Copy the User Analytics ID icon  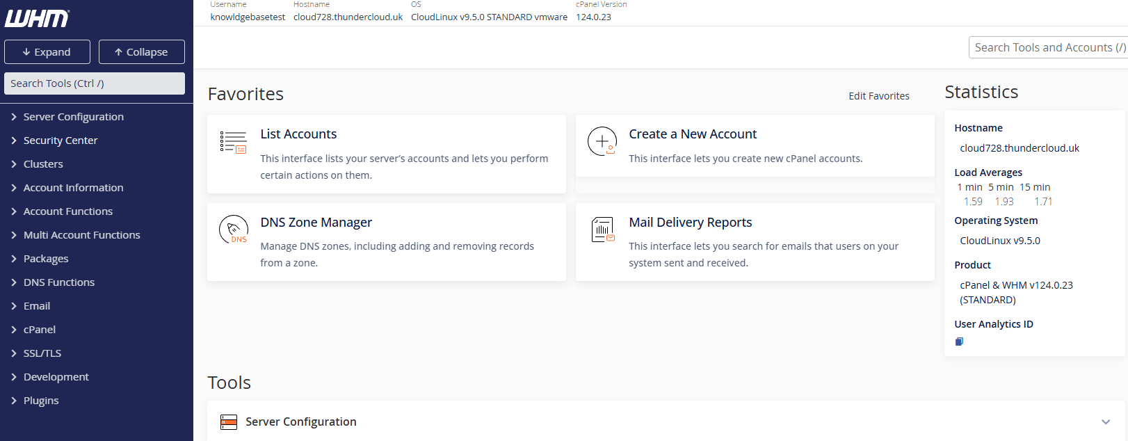959,342
